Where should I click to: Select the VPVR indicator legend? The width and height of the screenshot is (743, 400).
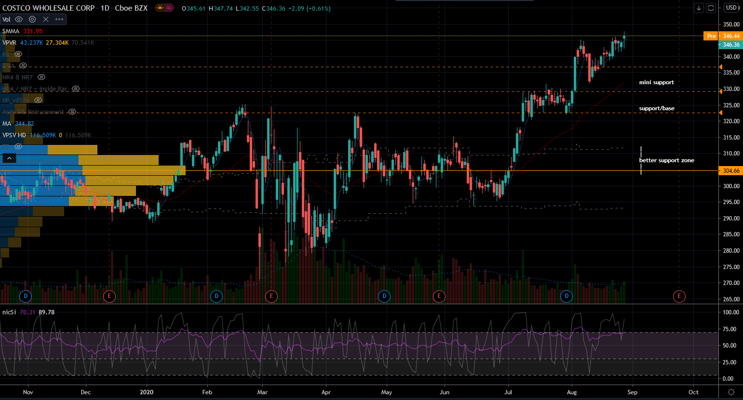click(9, 42)
